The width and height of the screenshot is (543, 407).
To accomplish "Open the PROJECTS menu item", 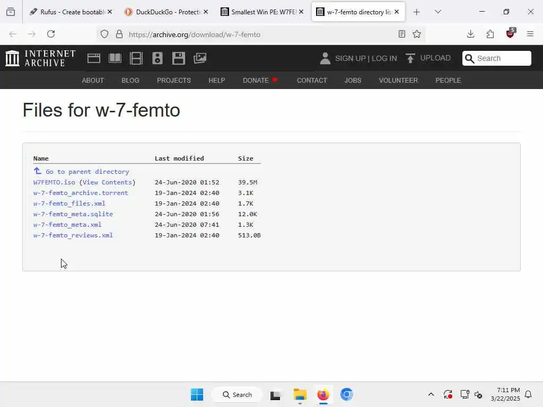I will click(174, 81).
